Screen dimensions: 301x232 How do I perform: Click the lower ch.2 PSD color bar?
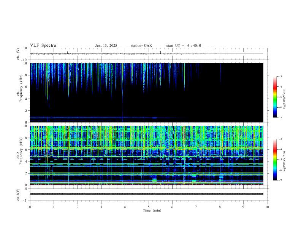[275, 160]
